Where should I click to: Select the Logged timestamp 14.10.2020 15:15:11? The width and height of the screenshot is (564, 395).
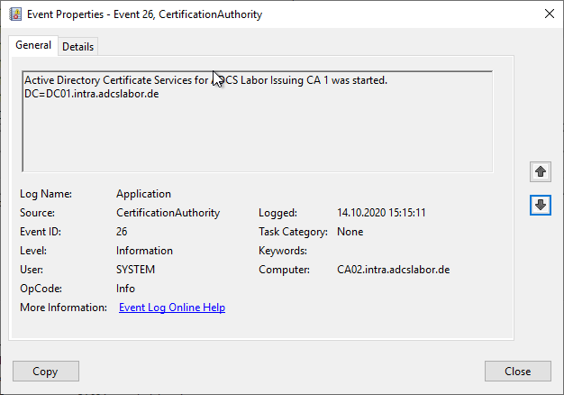381,213
